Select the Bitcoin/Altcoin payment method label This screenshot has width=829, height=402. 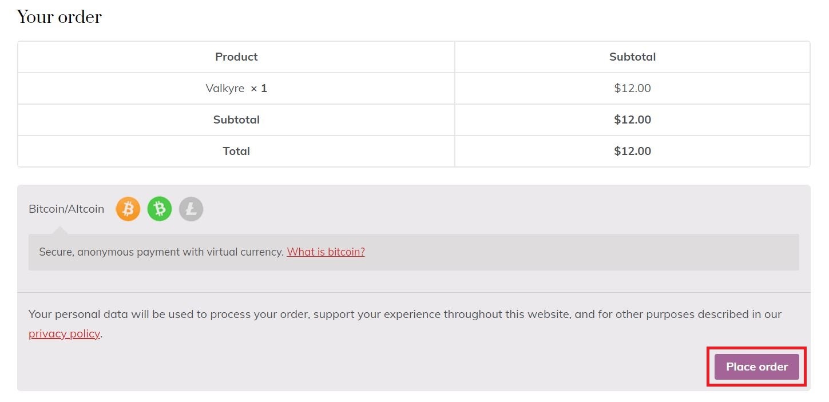click(66, 209)
